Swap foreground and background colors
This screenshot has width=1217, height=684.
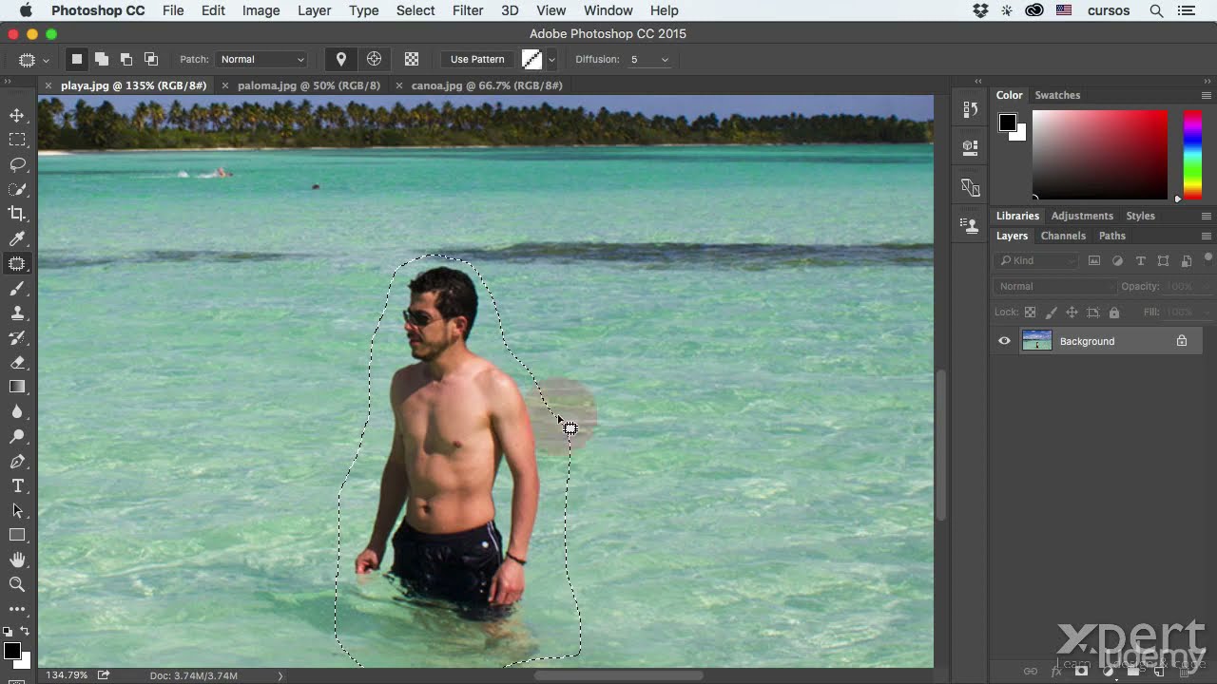click(x=25, y=631)
